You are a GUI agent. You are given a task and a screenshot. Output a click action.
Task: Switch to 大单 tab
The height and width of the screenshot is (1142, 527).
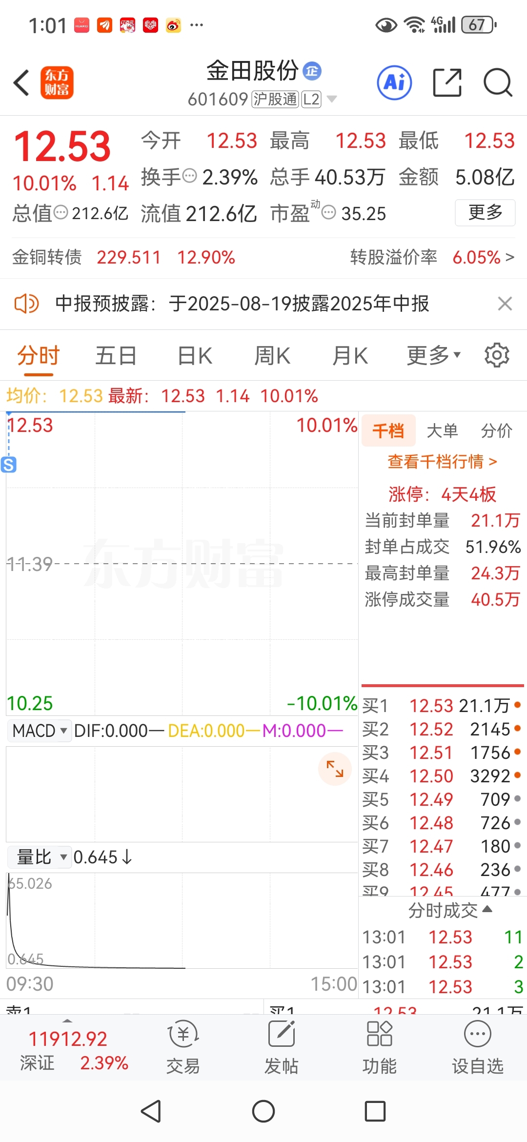pyautogui.click(x=442, y=430)
